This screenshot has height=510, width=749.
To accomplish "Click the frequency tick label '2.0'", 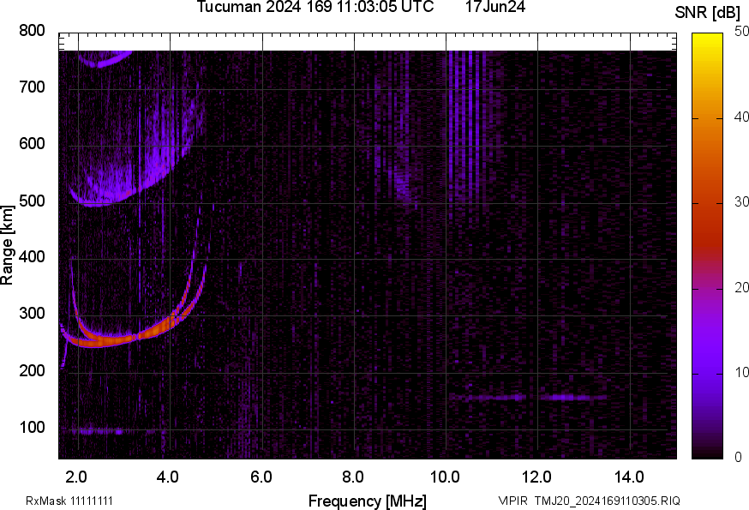I will 76,477.
